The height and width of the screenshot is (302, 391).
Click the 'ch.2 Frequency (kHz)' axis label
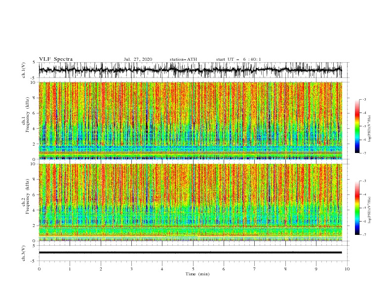pos(26,196)
